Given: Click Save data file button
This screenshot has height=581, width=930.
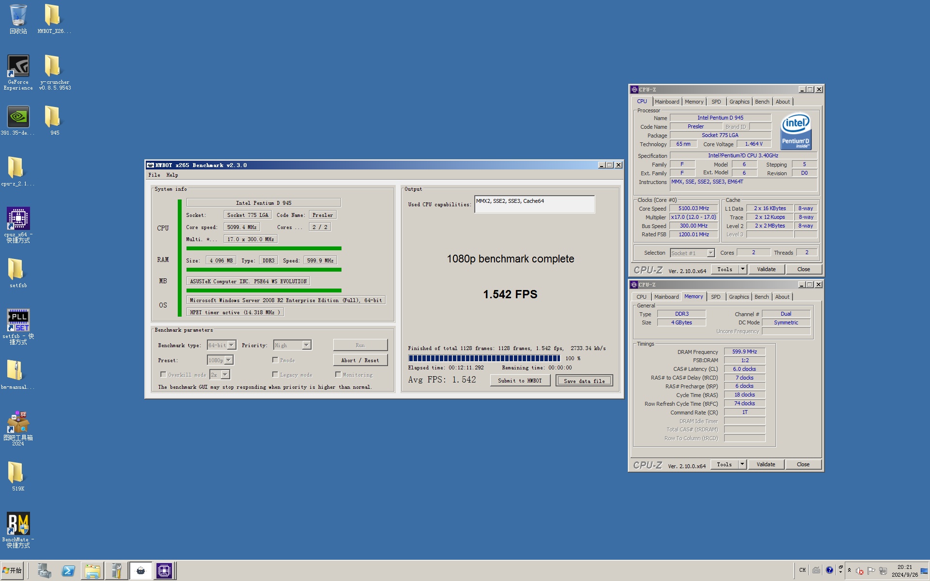Looking at the screenshot, I should (584, 381).
